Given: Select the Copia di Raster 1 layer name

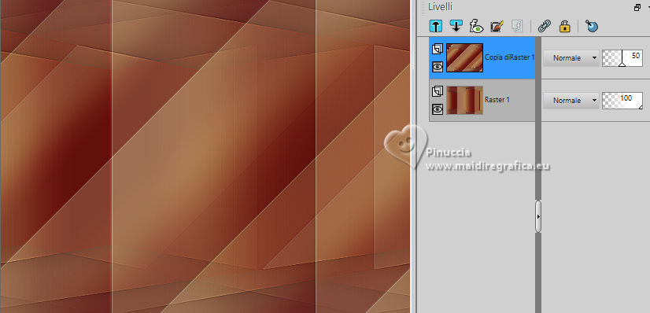Looking at the screenshot, I should tap(509, 57).
